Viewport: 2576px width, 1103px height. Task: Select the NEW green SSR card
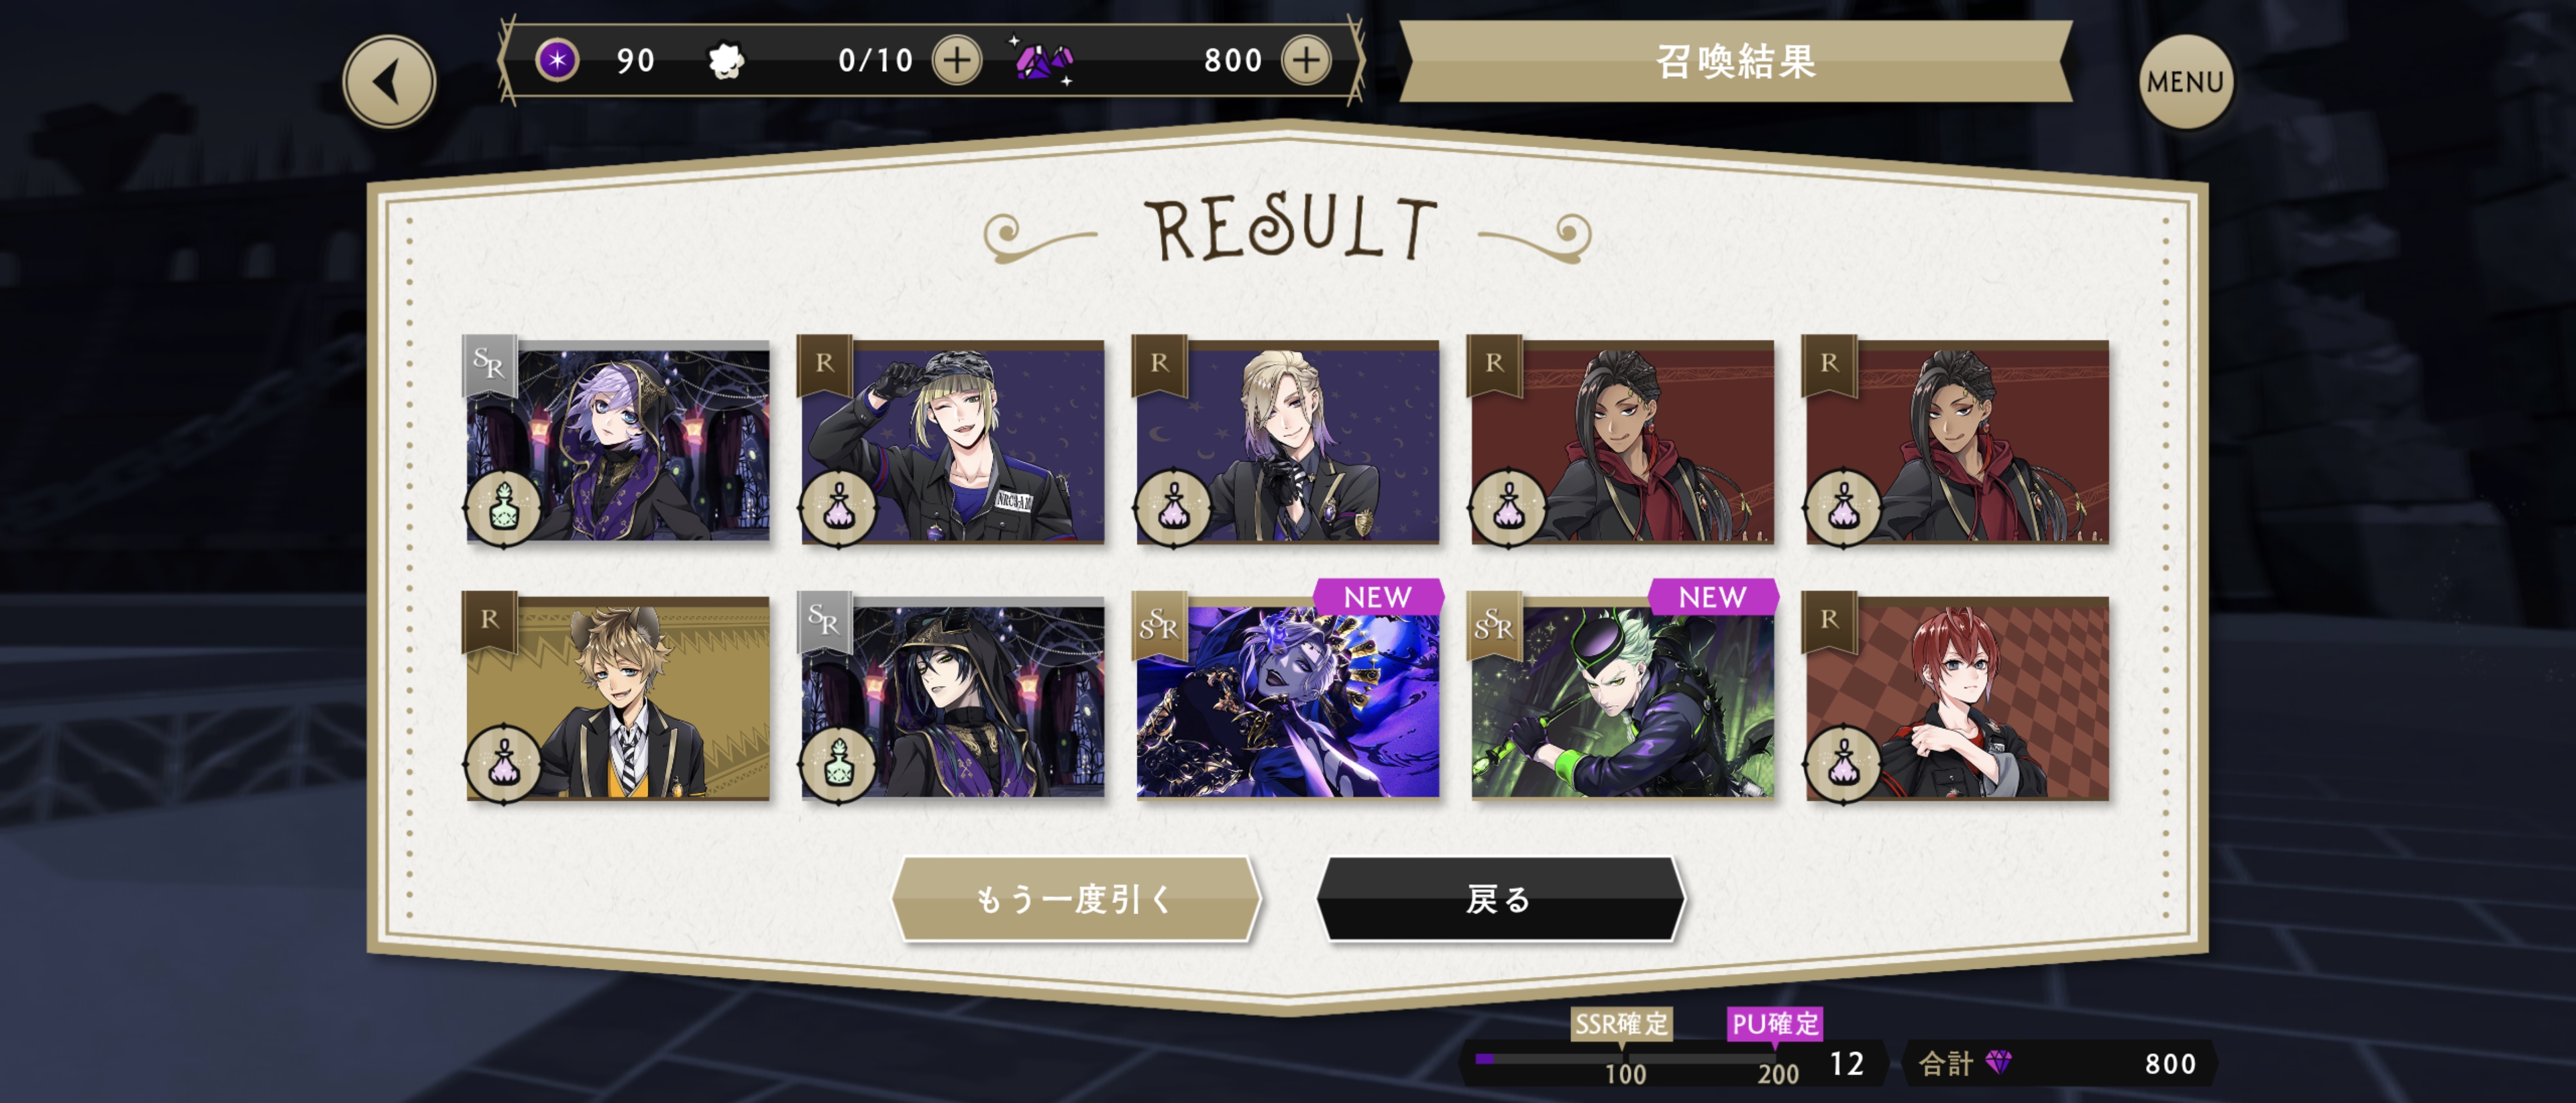(1622, 697)
